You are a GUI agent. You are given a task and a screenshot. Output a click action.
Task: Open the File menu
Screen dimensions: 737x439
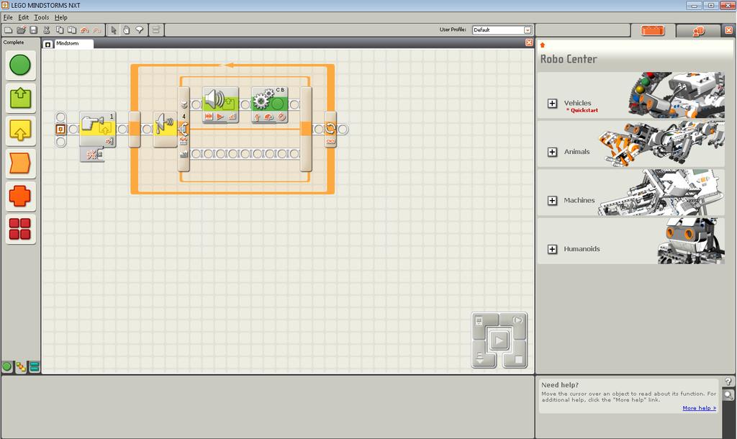click(8, 17)
